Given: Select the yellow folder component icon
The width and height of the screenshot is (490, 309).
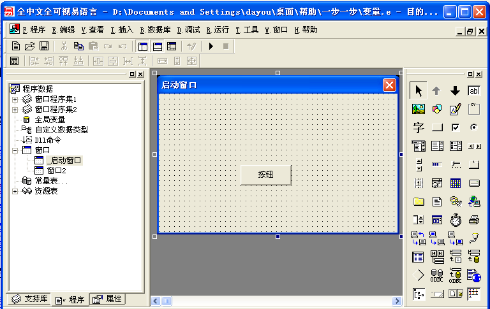Looking at the screenshot, I should tap(418, 201).
